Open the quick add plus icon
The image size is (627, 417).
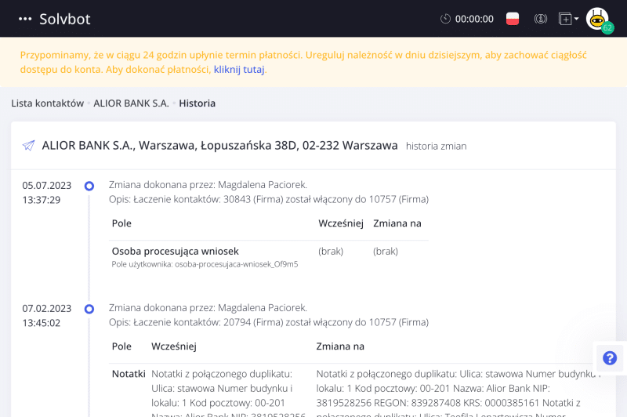pyautogui.click(x=564, y=19)
